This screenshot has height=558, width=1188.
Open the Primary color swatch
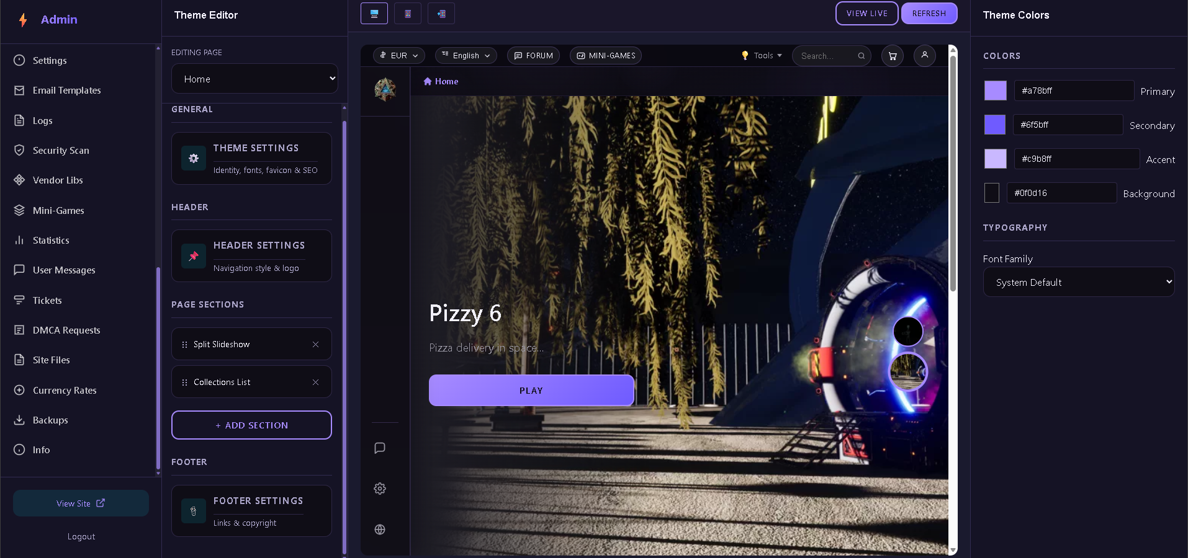click(996, 91)
